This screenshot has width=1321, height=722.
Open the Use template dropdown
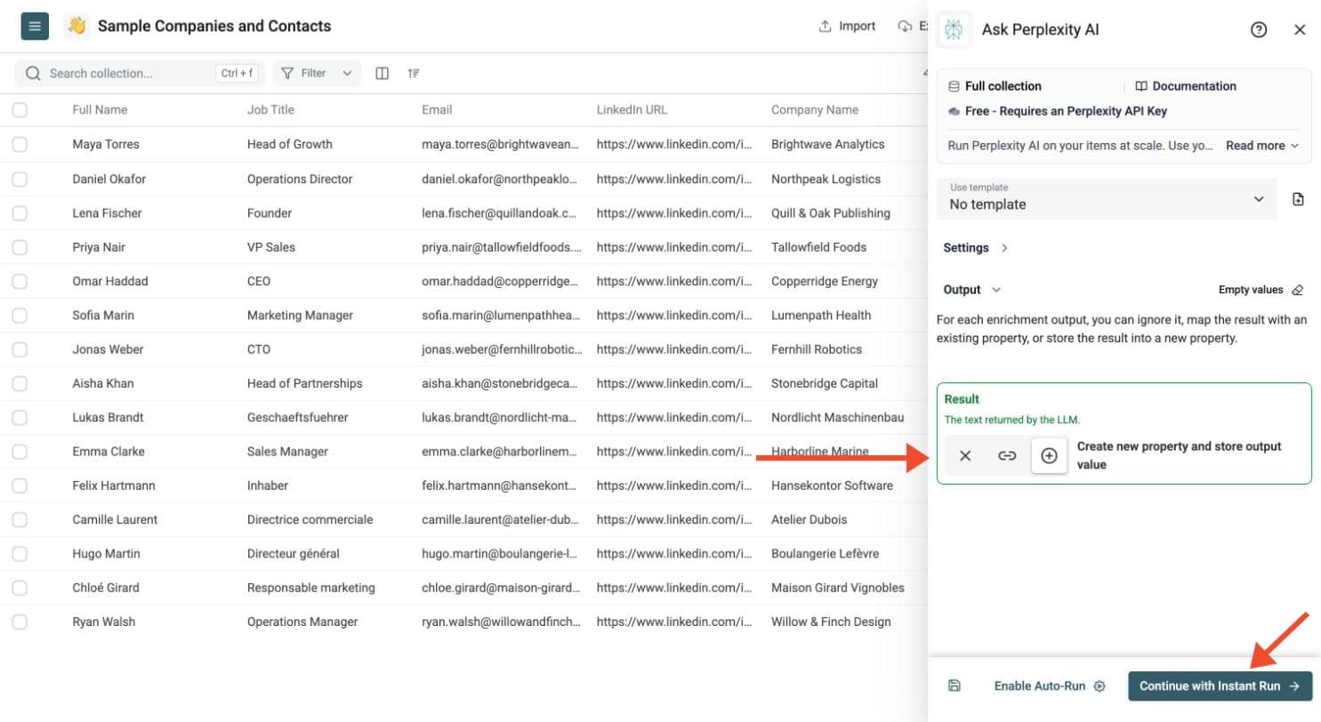pos(1107,199)
